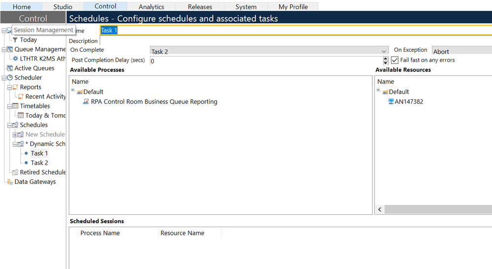The image size is (492, 269).
Task: Select Recent Activity report
Action: (45, 97)
